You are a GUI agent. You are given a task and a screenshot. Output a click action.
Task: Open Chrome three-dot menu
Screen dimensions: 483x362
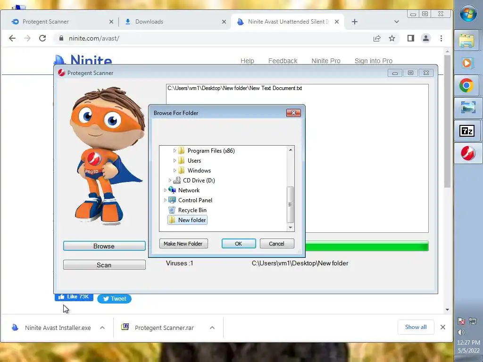click(441, 38)
